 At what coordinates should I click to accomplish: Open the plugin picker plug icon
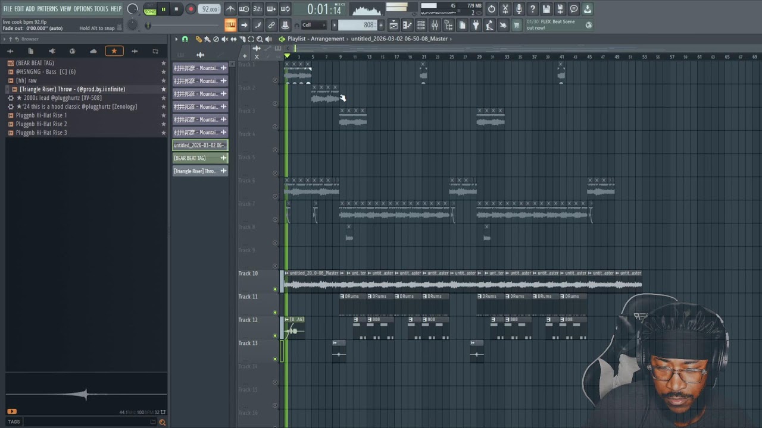coord(476,25)
